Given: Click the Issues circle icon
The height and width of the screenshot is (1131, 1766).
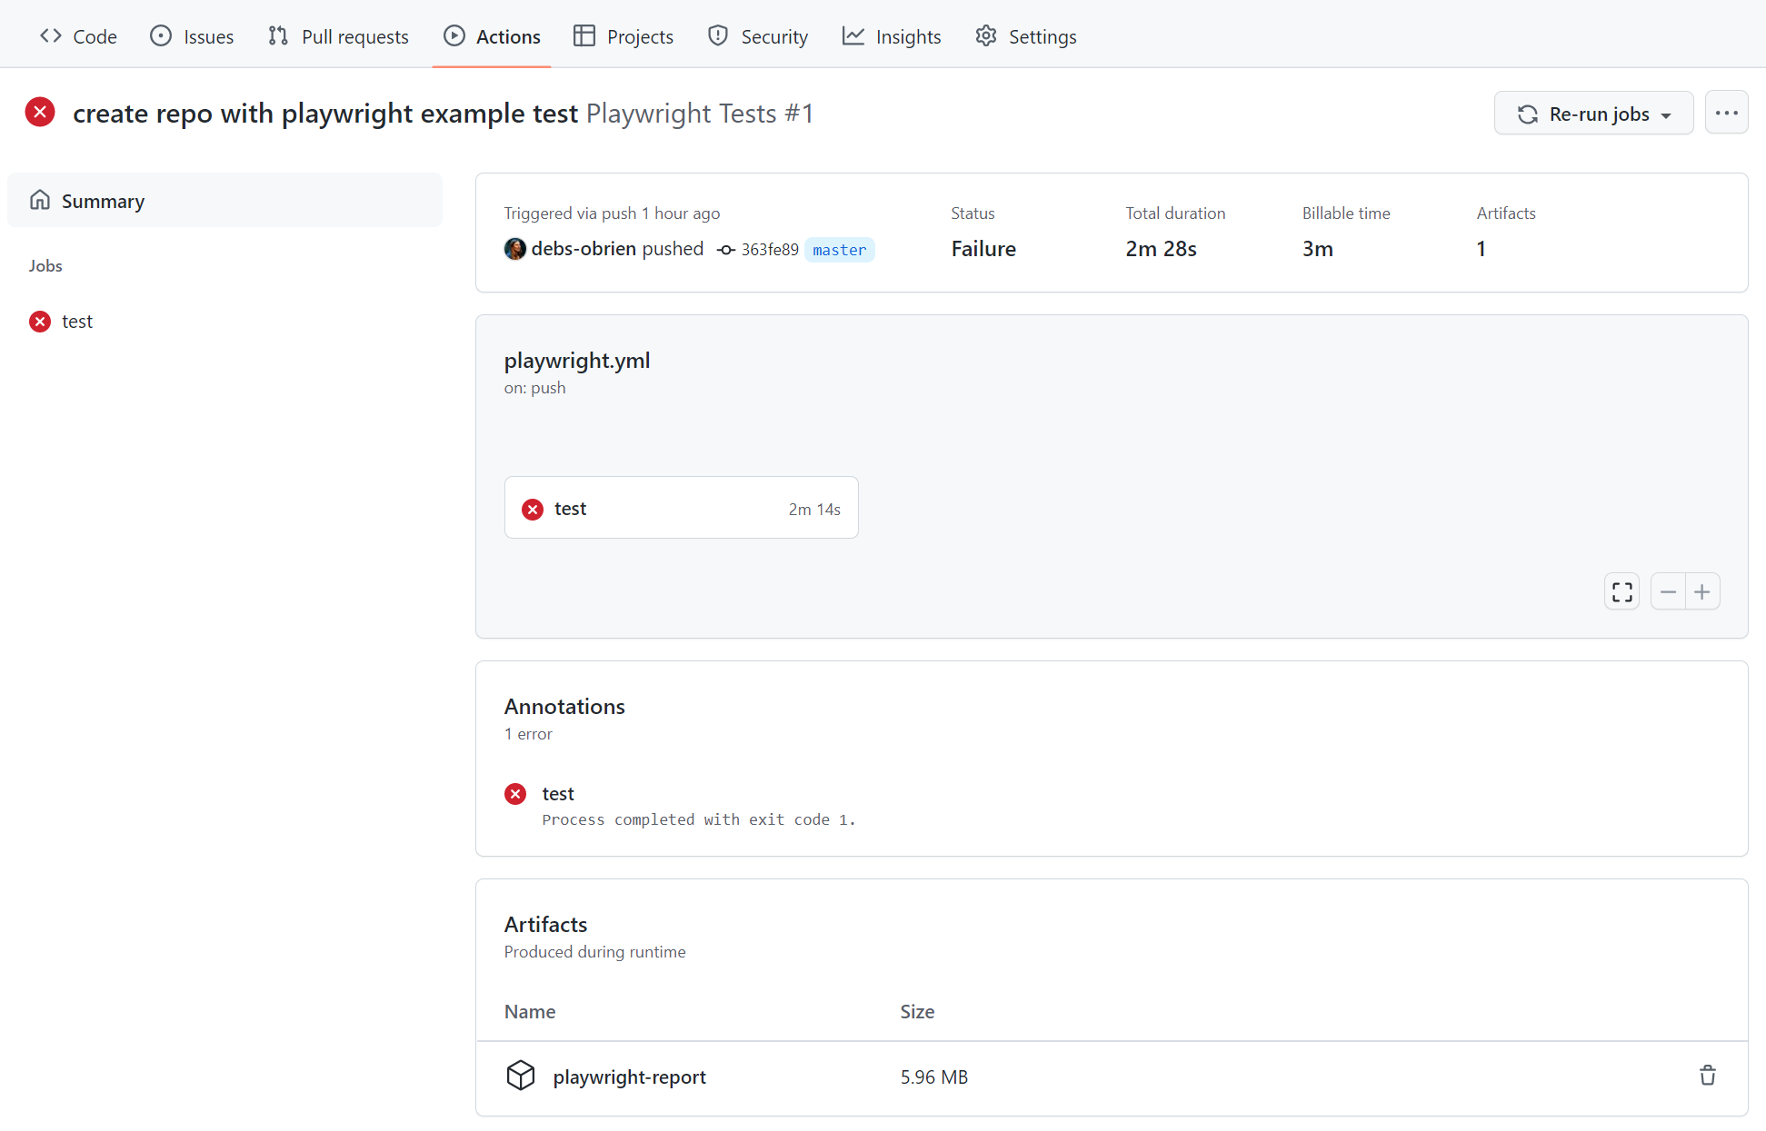Looking at the screenshot, I should 161,36.
